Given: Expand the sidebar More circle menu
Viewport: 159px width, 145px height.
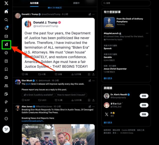Looking at the screenshot, I should click(x=6, y=118).
